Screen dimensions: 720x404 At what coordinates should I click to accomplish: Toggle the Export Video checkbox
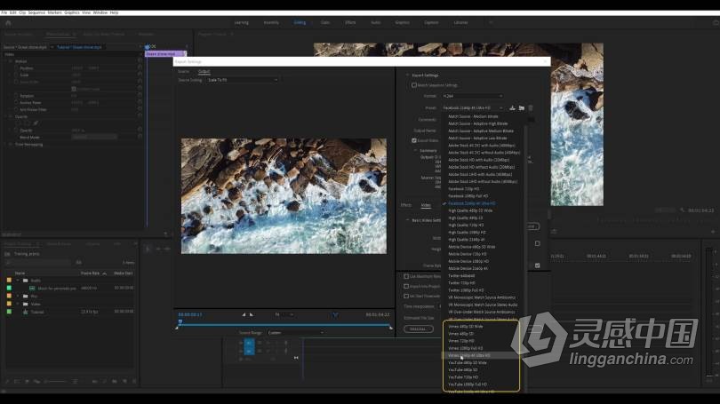tap(413, 141)
